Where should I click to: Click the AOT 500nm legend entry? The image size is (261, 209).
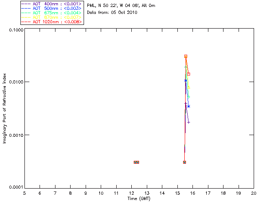pos(51,8)
